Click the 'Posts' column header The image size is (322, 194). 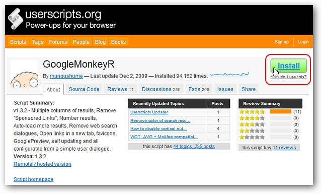[217, 104]
